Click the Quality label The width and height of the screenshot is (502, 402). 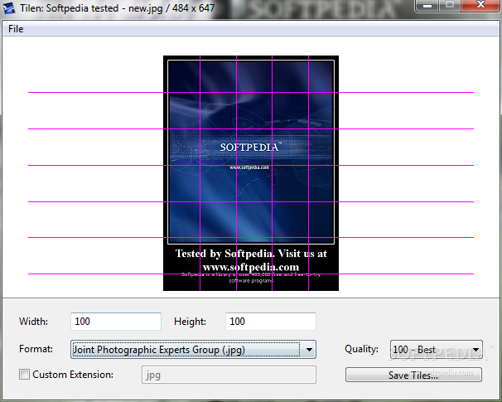[361, 349]
